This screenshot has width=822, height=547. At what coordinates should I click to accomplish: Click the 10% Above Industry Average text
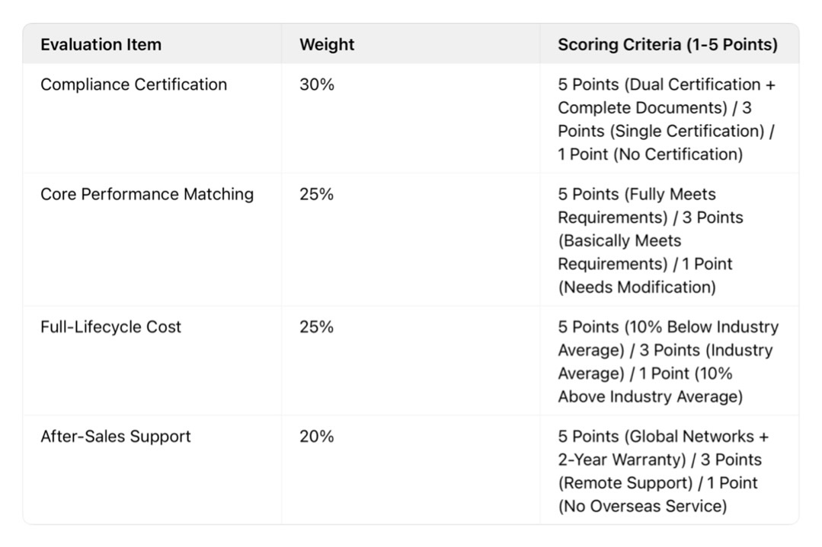(650, 396)
